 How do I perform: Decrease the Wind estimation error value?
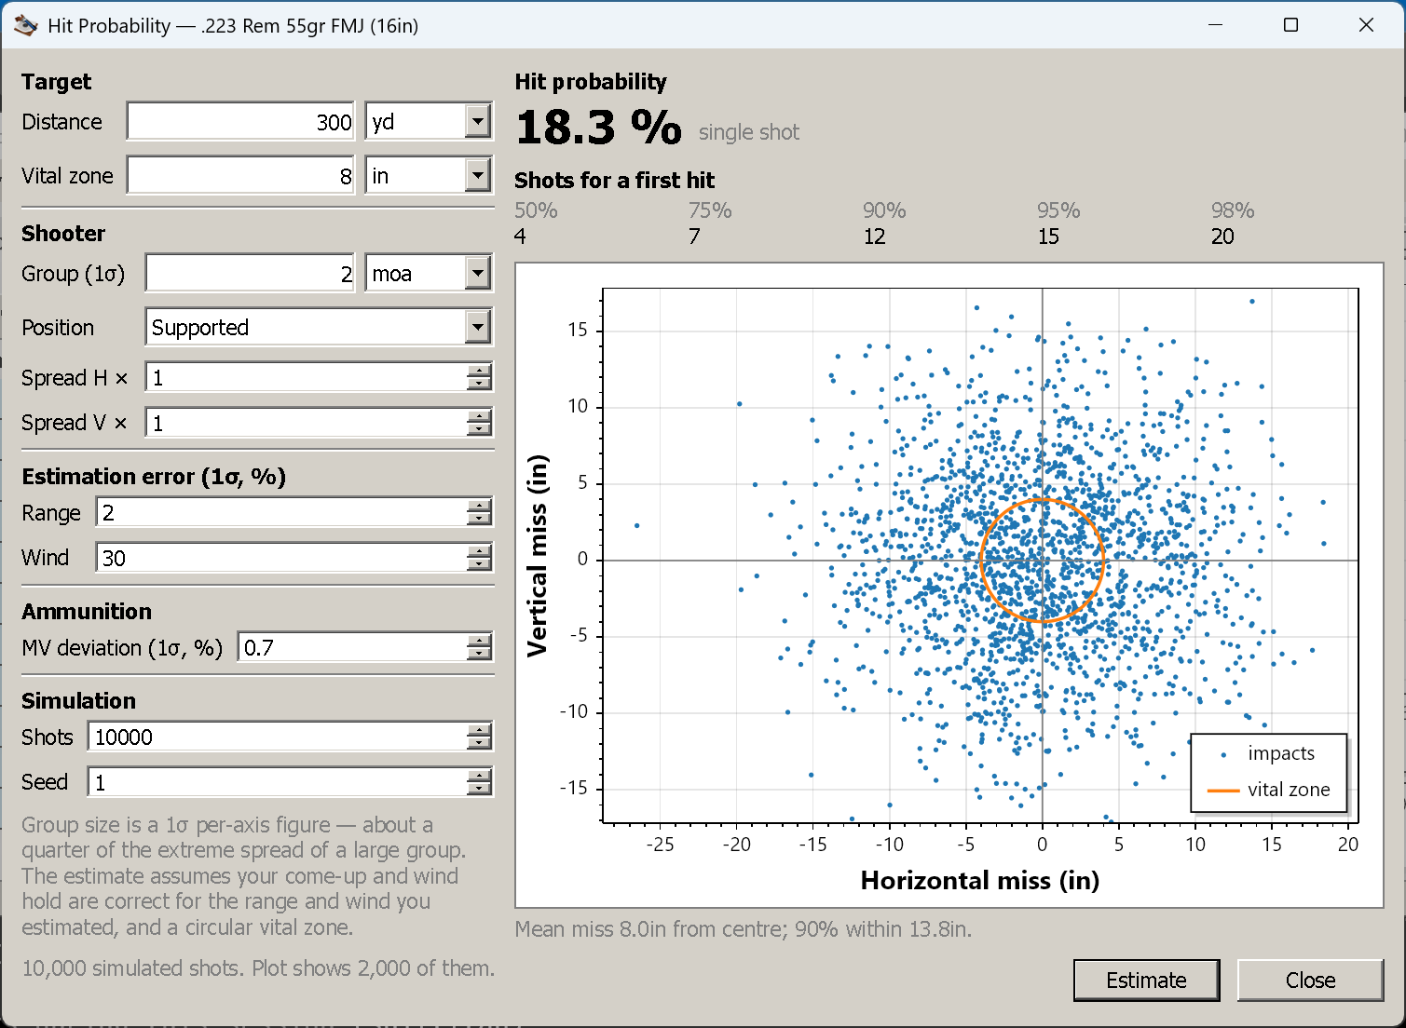pyautogui.click(x=479, y=564)
